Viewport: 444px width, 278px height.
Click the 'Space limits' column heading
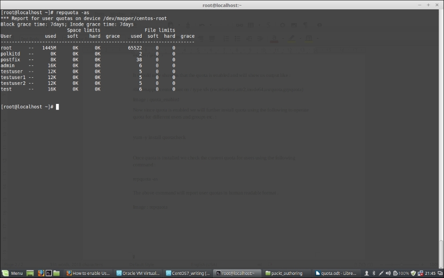click(x=83, y=30)
